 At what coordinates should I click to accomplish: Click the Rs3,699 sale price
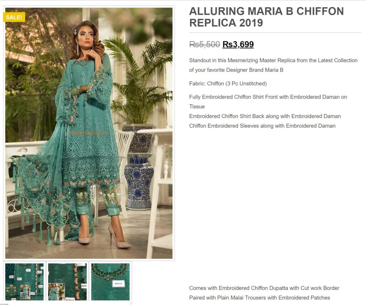pyautogui.click(x=238, y=44)
